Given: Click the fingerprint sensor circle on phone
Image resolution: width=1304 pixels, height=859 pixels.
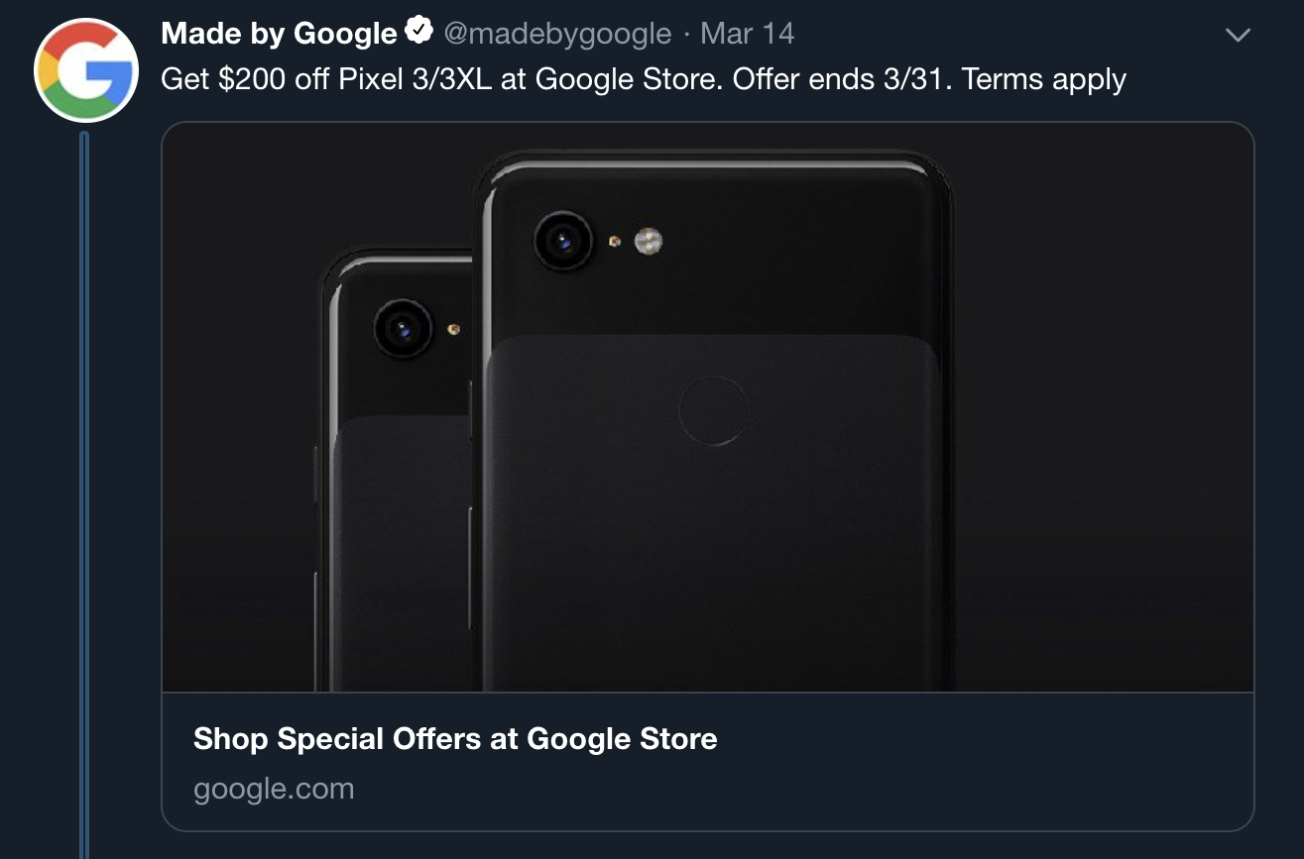Looking at the screenshot, I should [713, 410].
